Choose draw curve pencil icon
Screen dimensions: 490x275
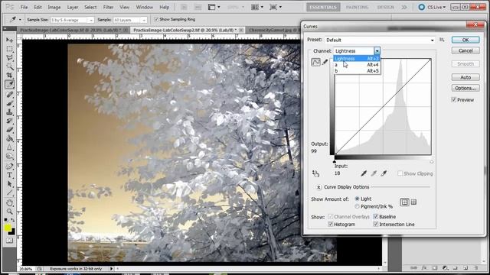[x=325, y=62]
